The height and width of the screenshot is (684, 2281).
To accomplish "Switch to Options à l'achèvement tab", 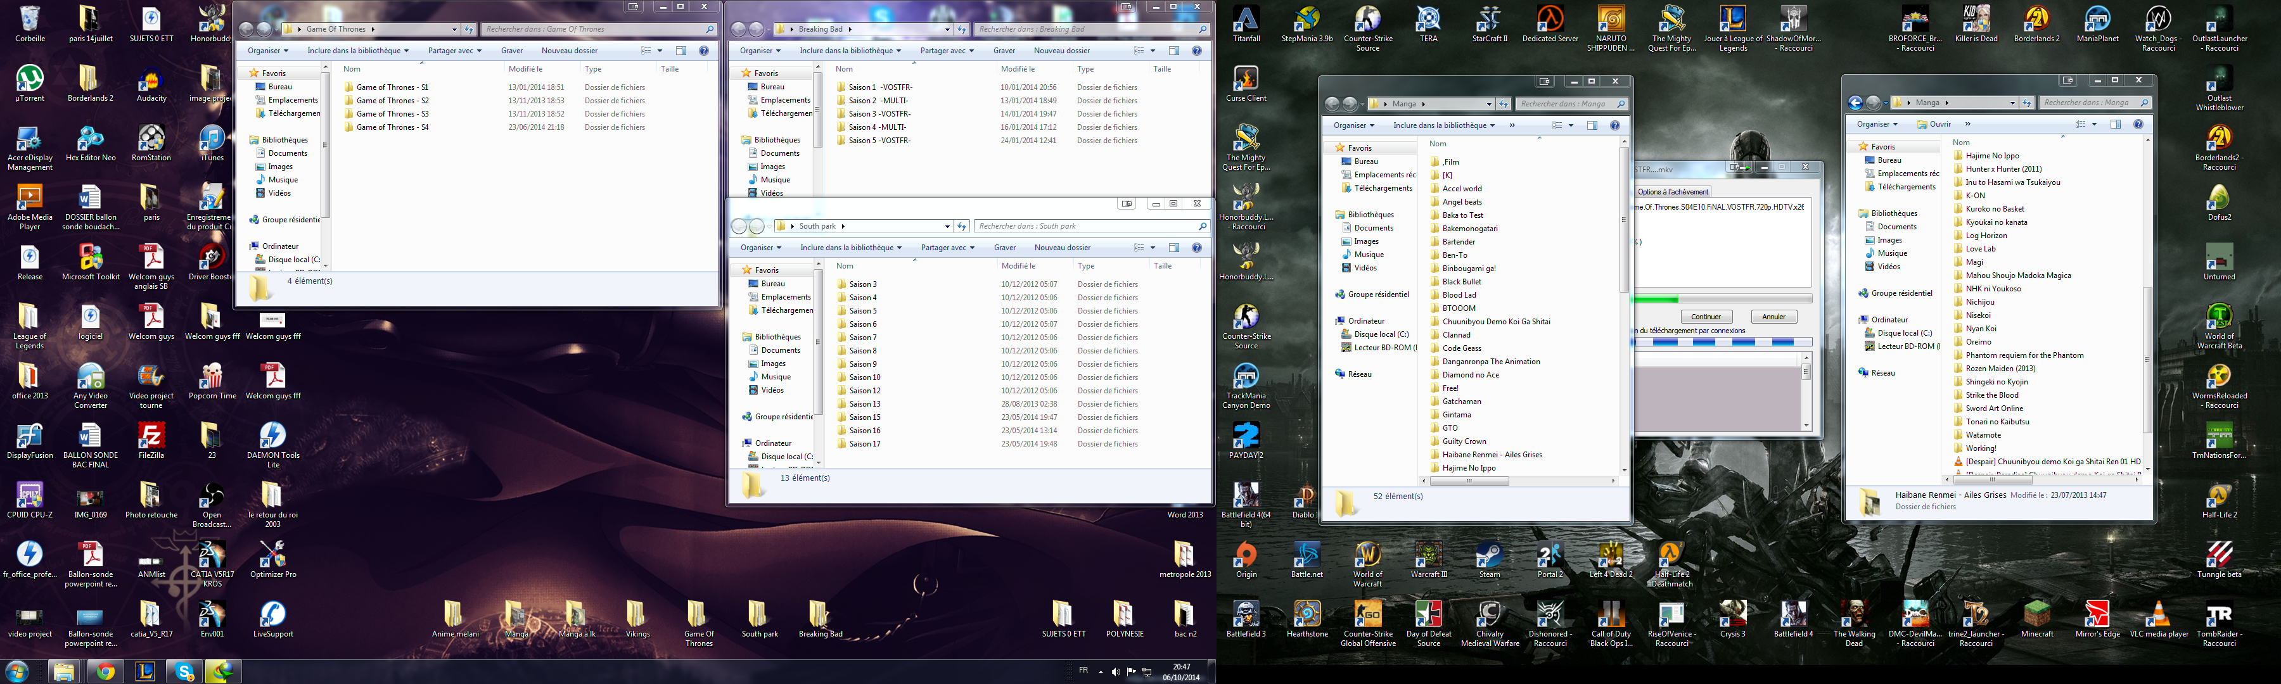I will (1673, 191).
